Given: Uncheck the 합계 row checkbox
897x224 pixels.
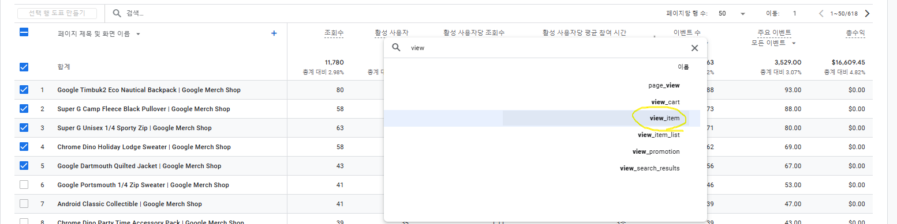Looking at the screenshot, I should (24, 67).
